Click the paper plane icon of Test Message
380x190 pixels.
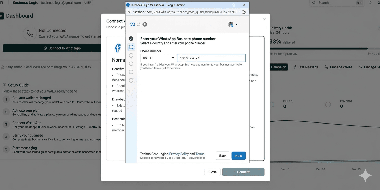(294, 67)
